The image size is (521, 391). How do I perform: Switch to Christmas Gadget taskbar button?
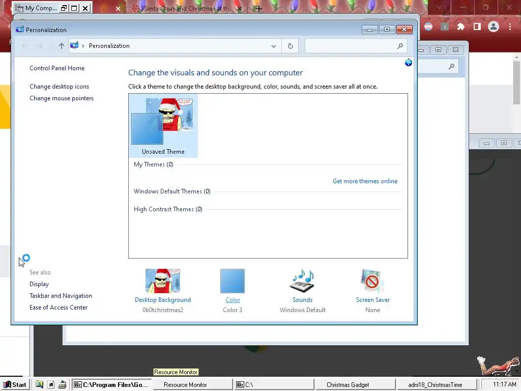(x=355, y=385)
